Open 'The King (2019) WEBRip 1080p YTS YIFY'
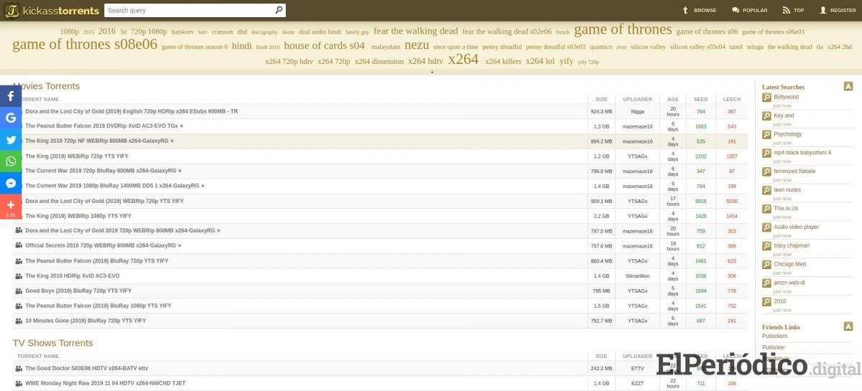The image size is (862, 391). point(78,216)
